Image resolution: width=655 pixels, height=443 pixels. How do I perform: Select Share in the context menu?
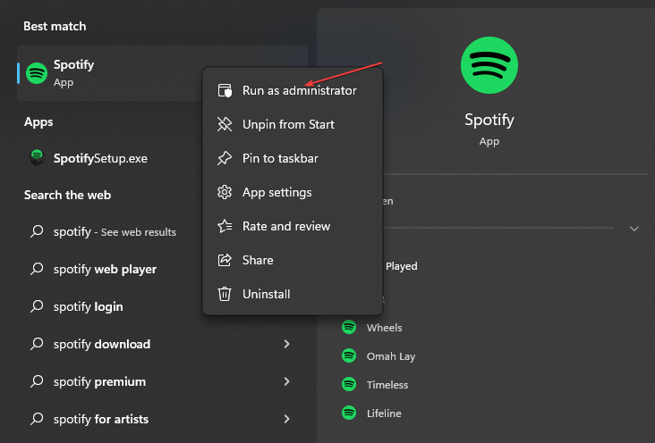click(293, 260)
